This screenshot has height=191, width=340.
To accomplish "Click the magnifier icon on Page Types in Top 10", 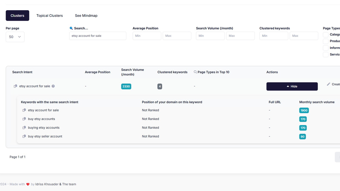I will (x=195, y=72).
